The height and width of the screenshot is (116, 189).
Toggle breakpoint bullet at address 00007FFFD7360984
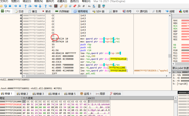(21, 62)
